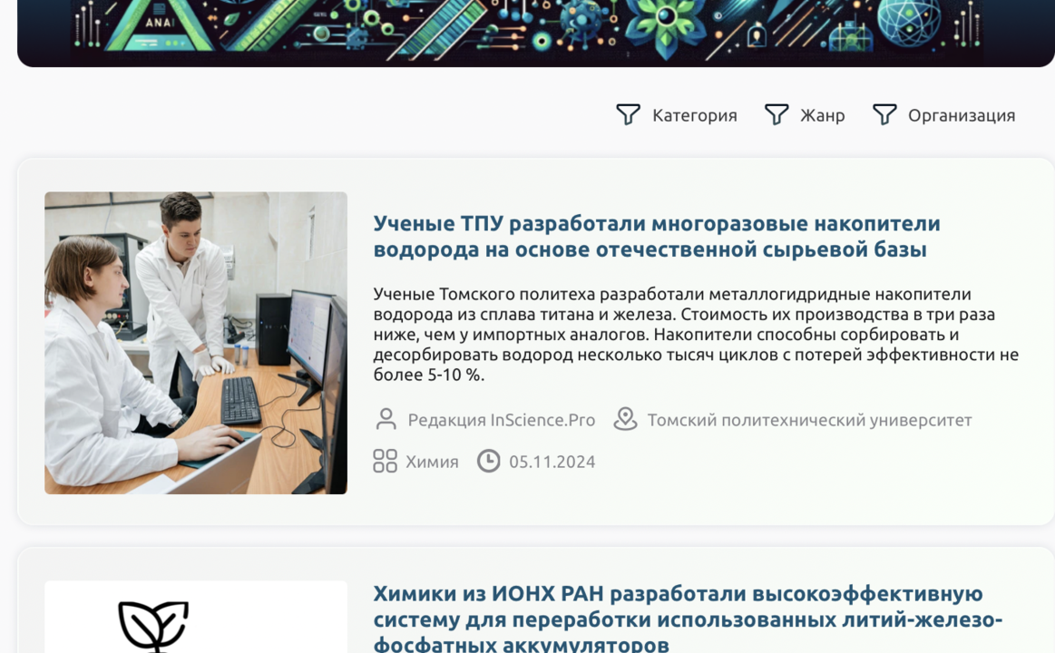Click the laboratory photo of the ТПУ article
The height and width of the screenshot is (653, 1055).
(195, 341)
